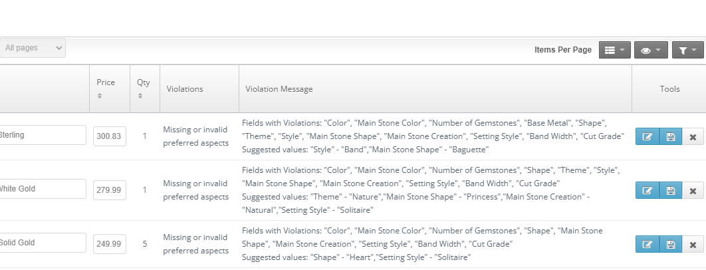
Task: Remove the Sterling row using the X icon
Action: coord(693,136)
